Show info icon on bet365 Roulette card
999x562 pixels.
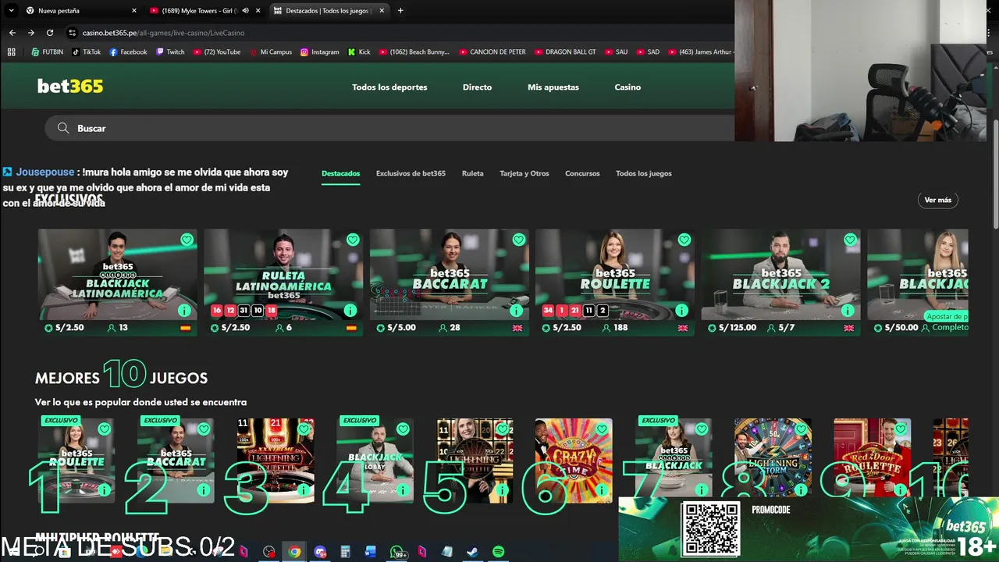click(682, 311)
